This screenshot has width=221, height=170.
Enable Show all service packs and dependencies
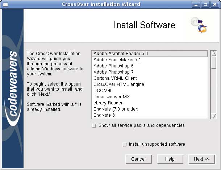(94, 125)
